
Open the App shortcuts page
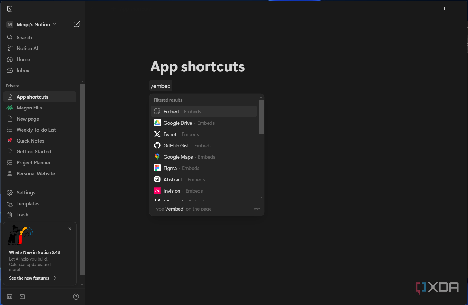(40, 97)
